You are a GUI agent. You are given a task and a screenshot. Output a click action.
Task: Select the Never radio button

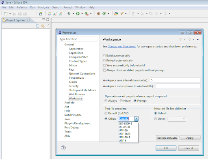coord(121,101)
